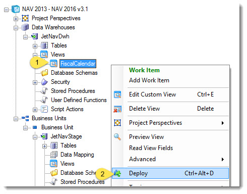Expand the Script Actions node
Image resolution: width=247 pixels, height=194 pixels.
click(x=35, y=110)
